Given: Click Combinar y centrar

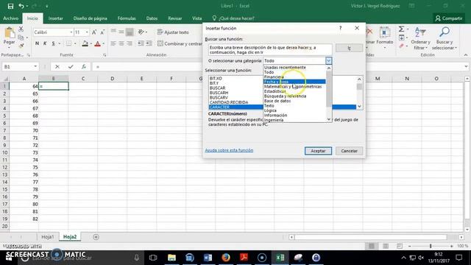Looking at the screenshot, I should (x=180, y=43).
